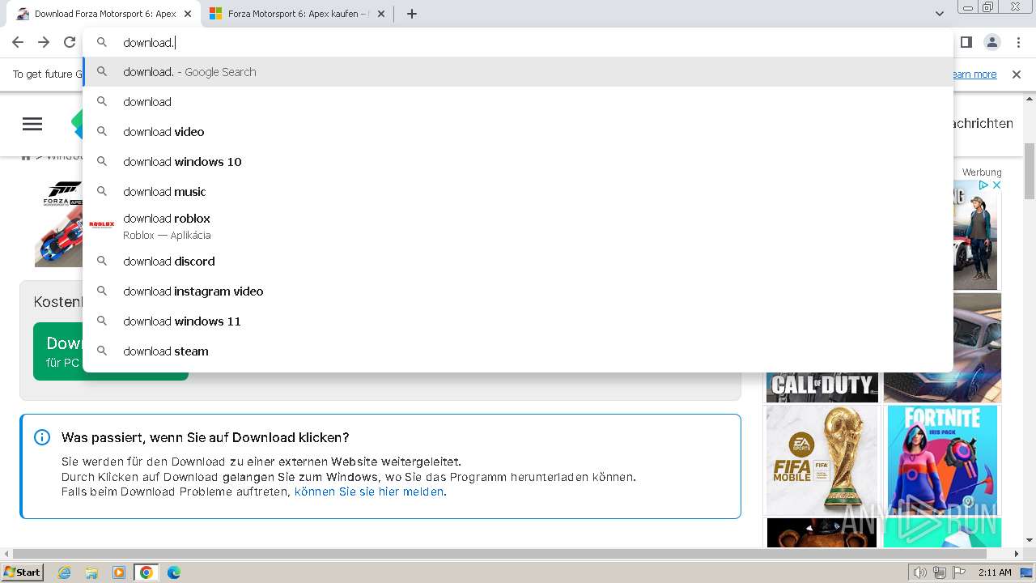Viewport: 1036px width, 583px height.
Task: Pick the 'download windows 10' suggestion
Action: pos(518,162)
